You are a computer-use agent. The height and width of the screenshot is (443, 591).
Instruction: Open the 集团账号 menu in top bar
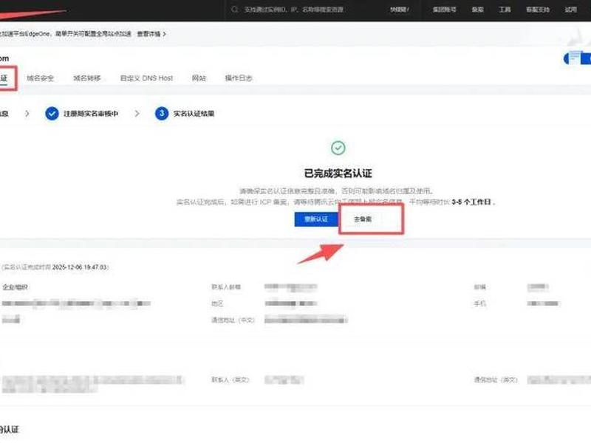pyautogui.click(x=445, y=10)
